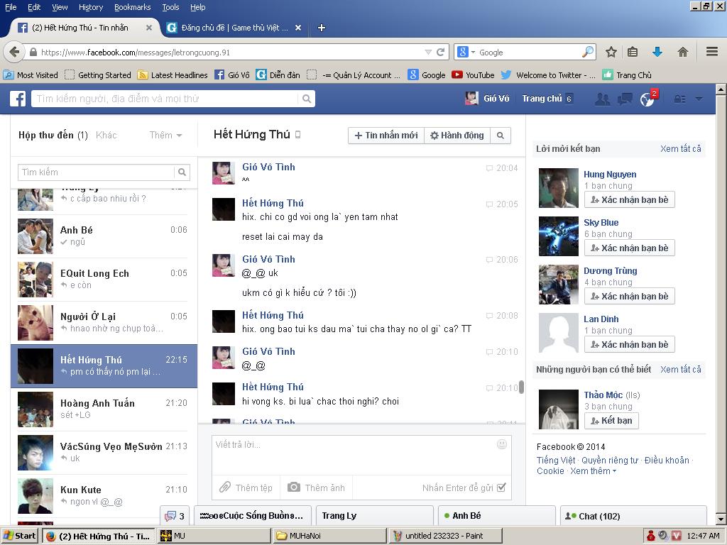Click the Google search bar magnifier icon

[x=588, y=52]
